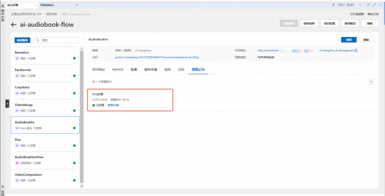The image size is (385, 196).
Task: Click the green status check for VideoMerge
Action: (74, 111)
